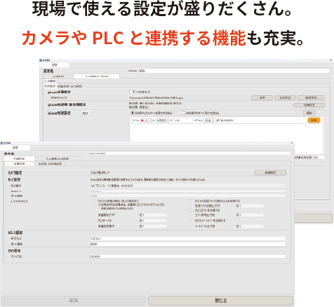Open the PLC type protocol dropdown
334x307 pixels.
click(x=188, y=186)
